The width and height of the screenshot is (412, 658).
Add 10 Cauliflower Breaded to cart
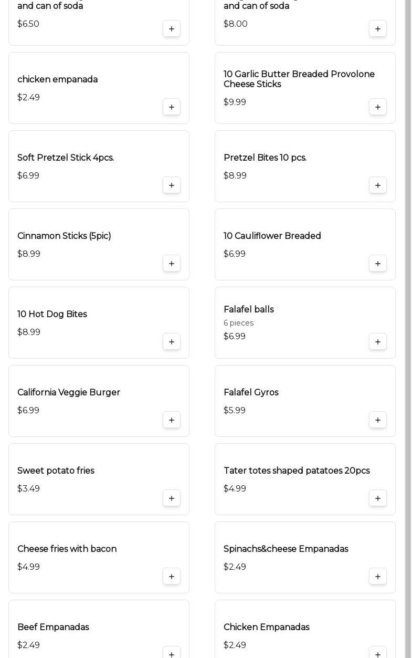(x=378, y=264)
